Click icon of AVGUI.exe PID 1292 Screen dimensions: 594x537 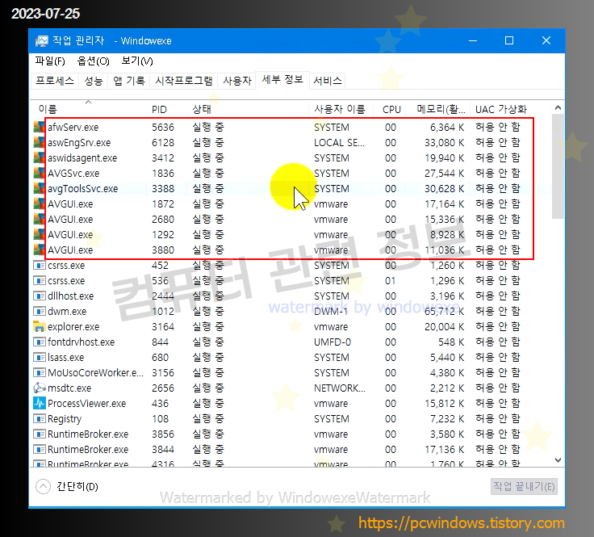pyautogui.click(x=39, y=234)
